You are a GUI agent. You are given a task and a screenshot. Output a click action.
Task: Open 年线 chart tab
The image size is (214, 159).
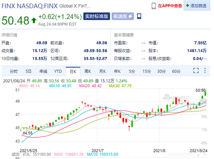[x=43, y=71]
